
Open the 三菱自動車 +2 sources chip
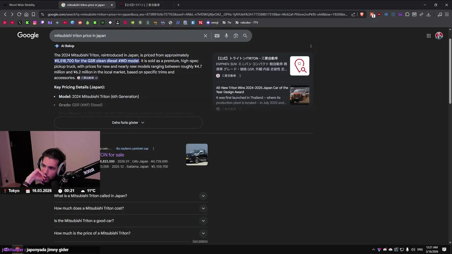pos(87,78)
